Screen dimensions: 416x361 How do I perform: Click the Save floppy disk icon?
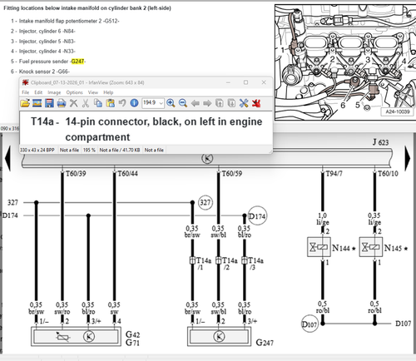49,103
